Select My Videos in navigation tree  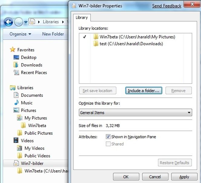[34, 148]
